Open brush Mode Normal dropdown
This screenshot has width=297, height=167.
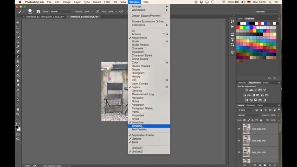tap(62, 12)
